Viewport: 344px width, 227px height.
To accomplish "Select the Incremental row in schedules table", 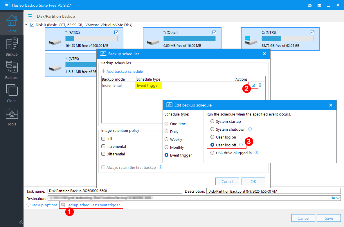I will point(183,85).
